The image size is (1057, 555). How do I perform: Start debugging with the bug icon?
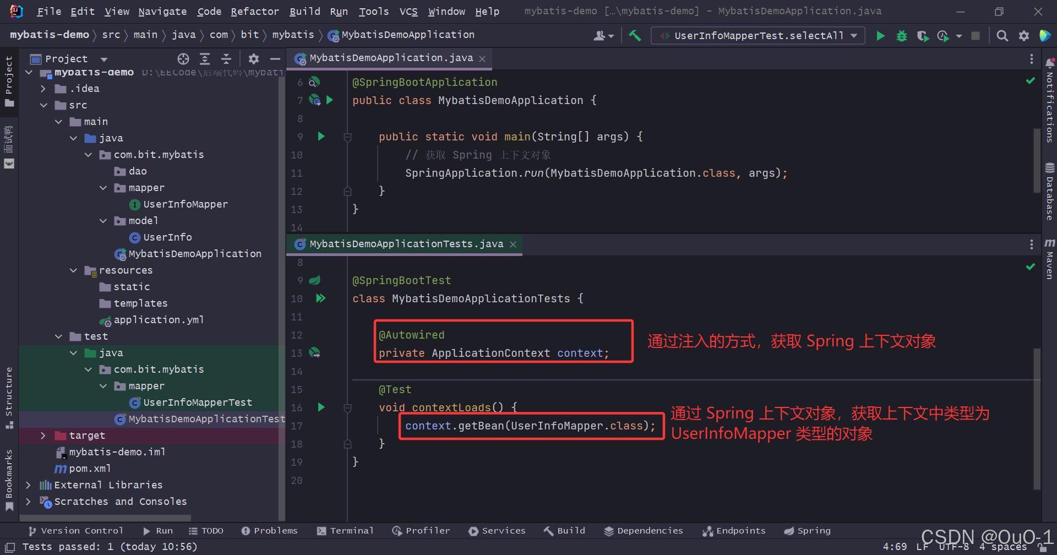tap(902, 36)
